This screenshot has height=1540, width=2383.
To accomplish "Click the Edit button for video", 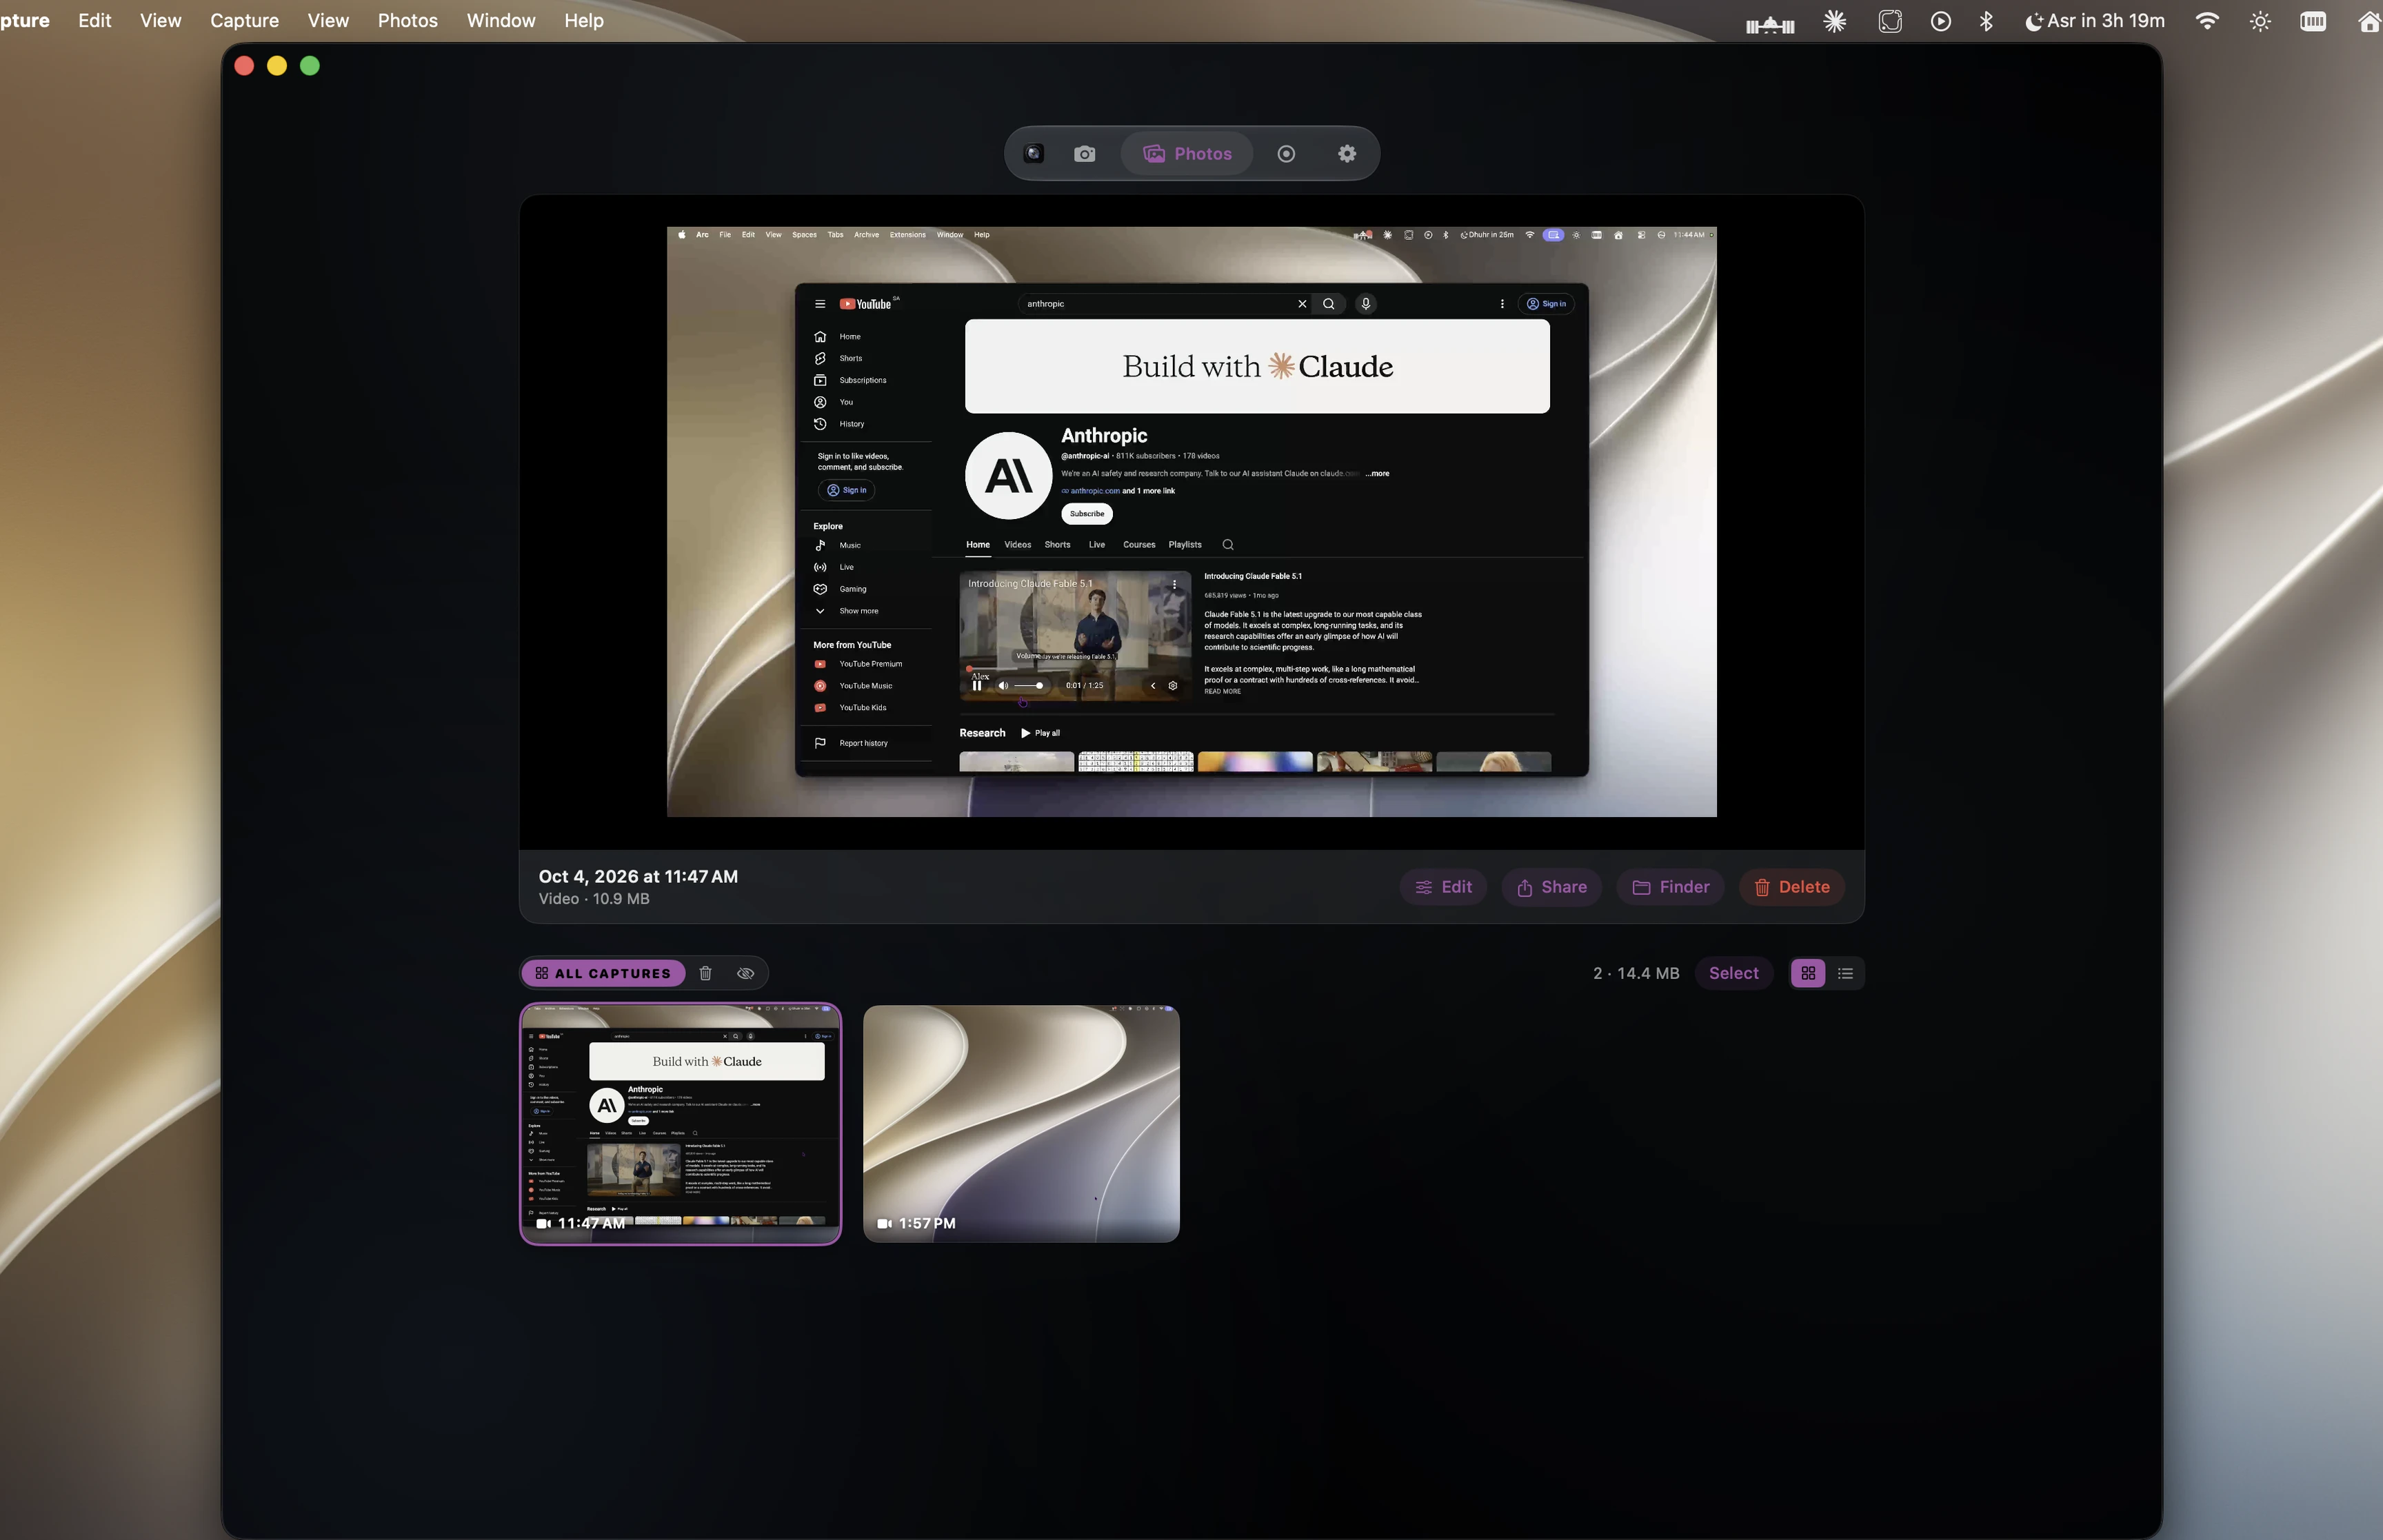I will point(1443,887).
